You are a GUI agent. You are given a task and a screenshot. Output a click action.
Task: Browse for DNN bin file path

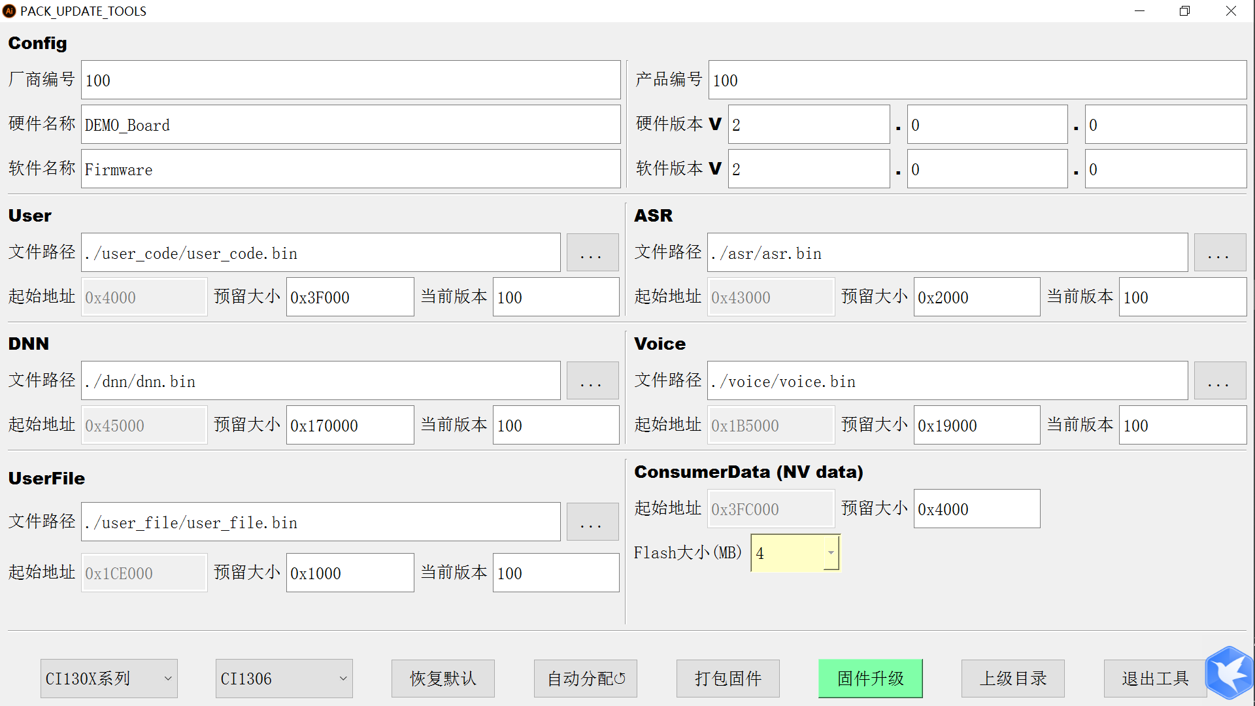tap(592, 381)
